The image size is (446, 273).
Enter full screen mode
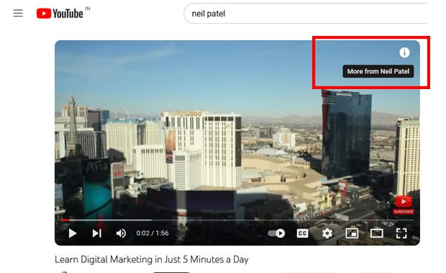point(401,233)
